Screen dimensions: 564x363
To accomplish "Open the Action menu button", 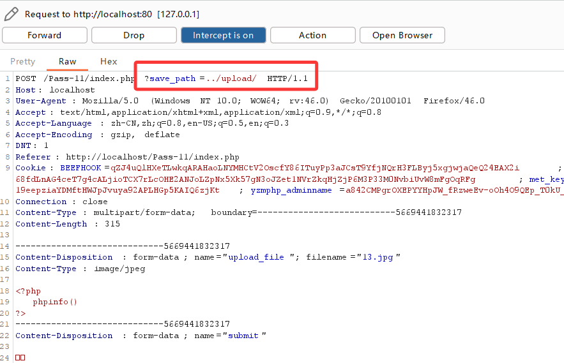I will point(312,35).
